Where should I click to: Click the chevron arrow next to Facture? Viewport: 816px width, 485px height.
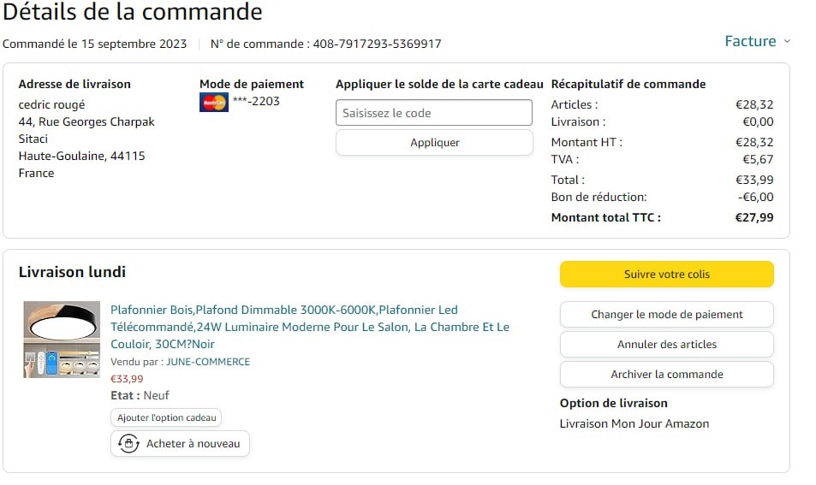coord(787,42)
